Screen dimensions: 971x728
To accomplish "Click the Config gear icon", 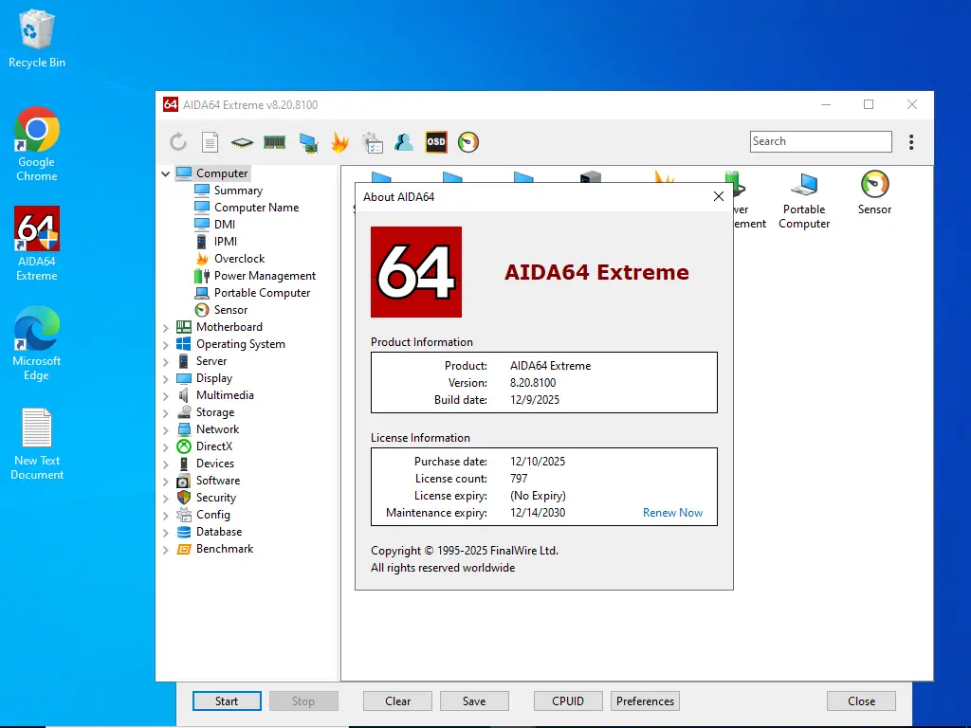I will pos(183,515).
